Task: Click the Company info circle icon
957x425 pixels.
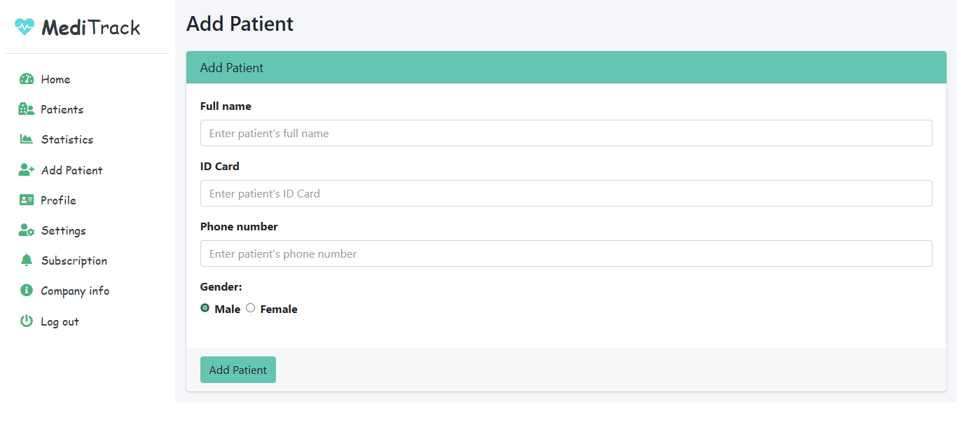Action: [x=27, y=291]
